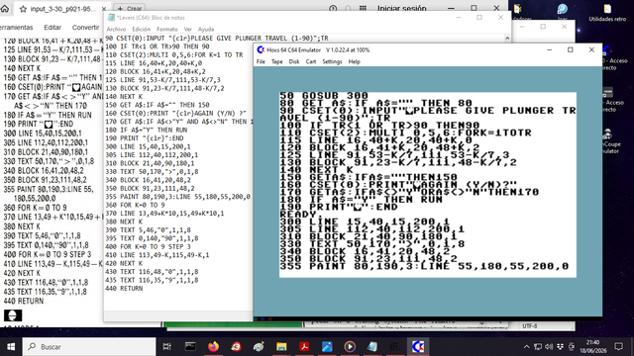Click the Crear button in Acrobat
Viewport: 634px width, 356px height.
tap(129, 8)
